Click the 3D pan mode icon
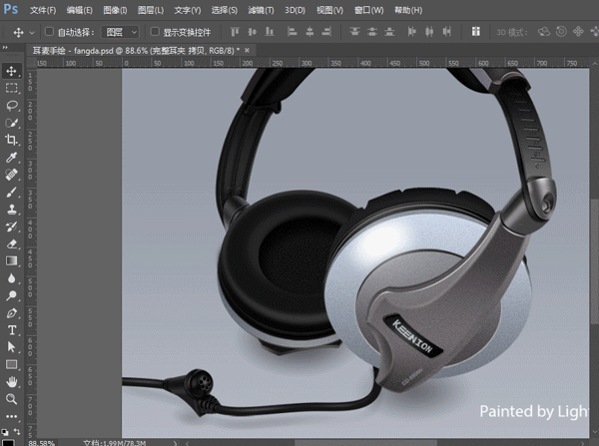 pos(578,32)
